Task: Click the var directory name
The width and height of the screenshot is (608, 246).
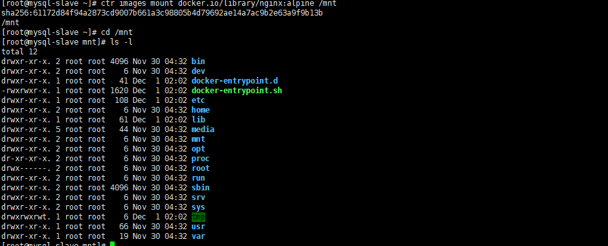Action: (198, 236)
